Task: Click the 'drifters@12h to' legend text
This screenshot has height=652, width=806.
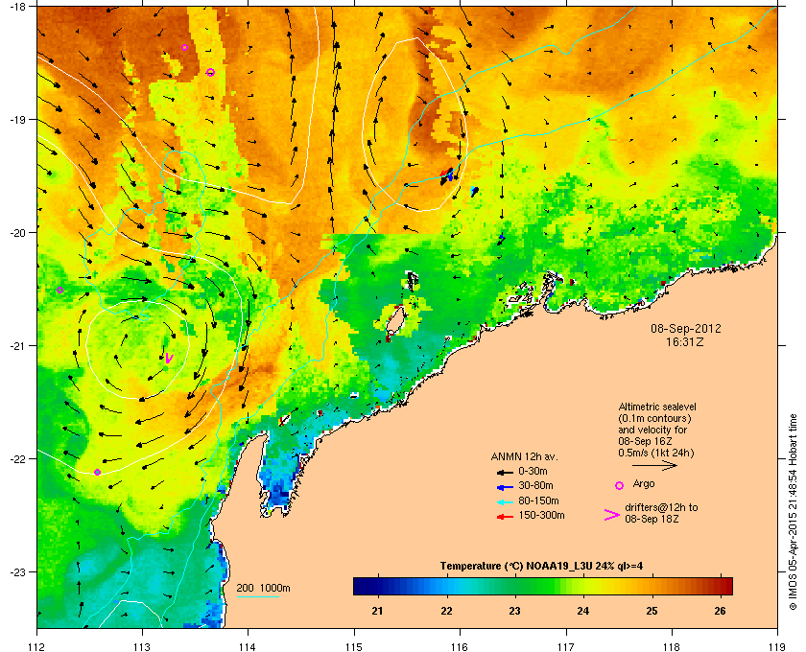Action: coord(661,507)
